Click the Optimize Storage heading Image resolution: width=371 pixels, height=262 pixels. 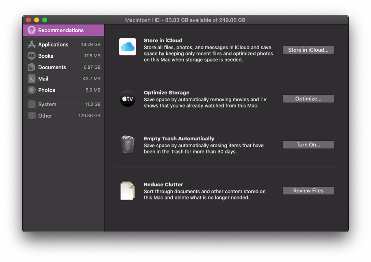[x=167, y=92]
